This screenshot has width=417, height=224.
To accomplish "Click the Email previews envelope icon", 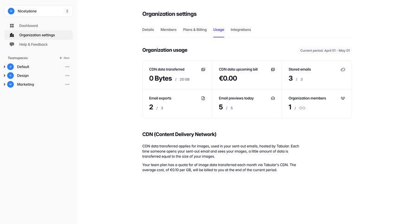I will point(273,98).
